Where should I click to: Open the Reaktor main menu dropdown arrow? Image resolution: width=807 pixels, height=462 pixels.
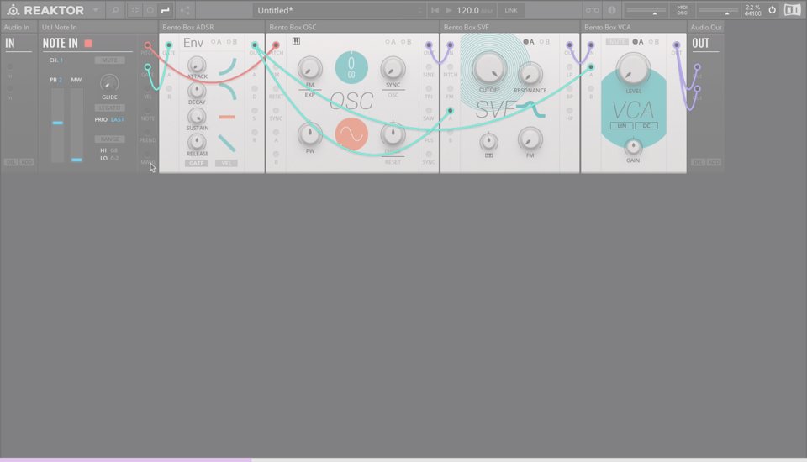point(94,10)
